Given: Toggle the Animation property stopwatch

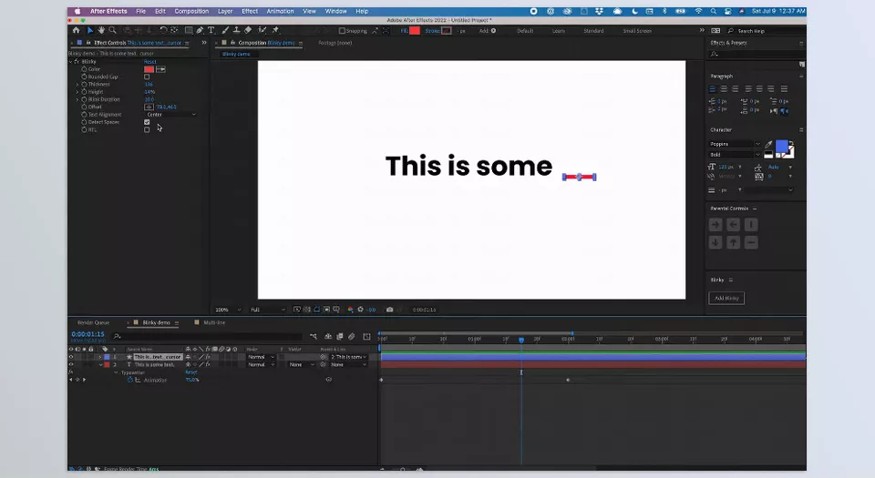Looking at the screenshot, I should pos(130,380).
